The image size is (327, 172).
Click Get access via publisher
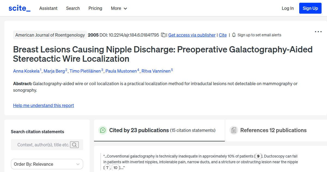pos(192,35)
